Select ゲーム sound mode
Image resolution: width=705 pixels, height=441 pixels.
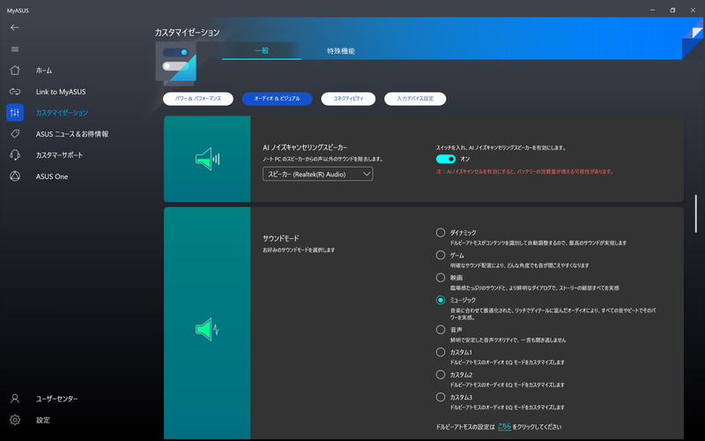440,255
